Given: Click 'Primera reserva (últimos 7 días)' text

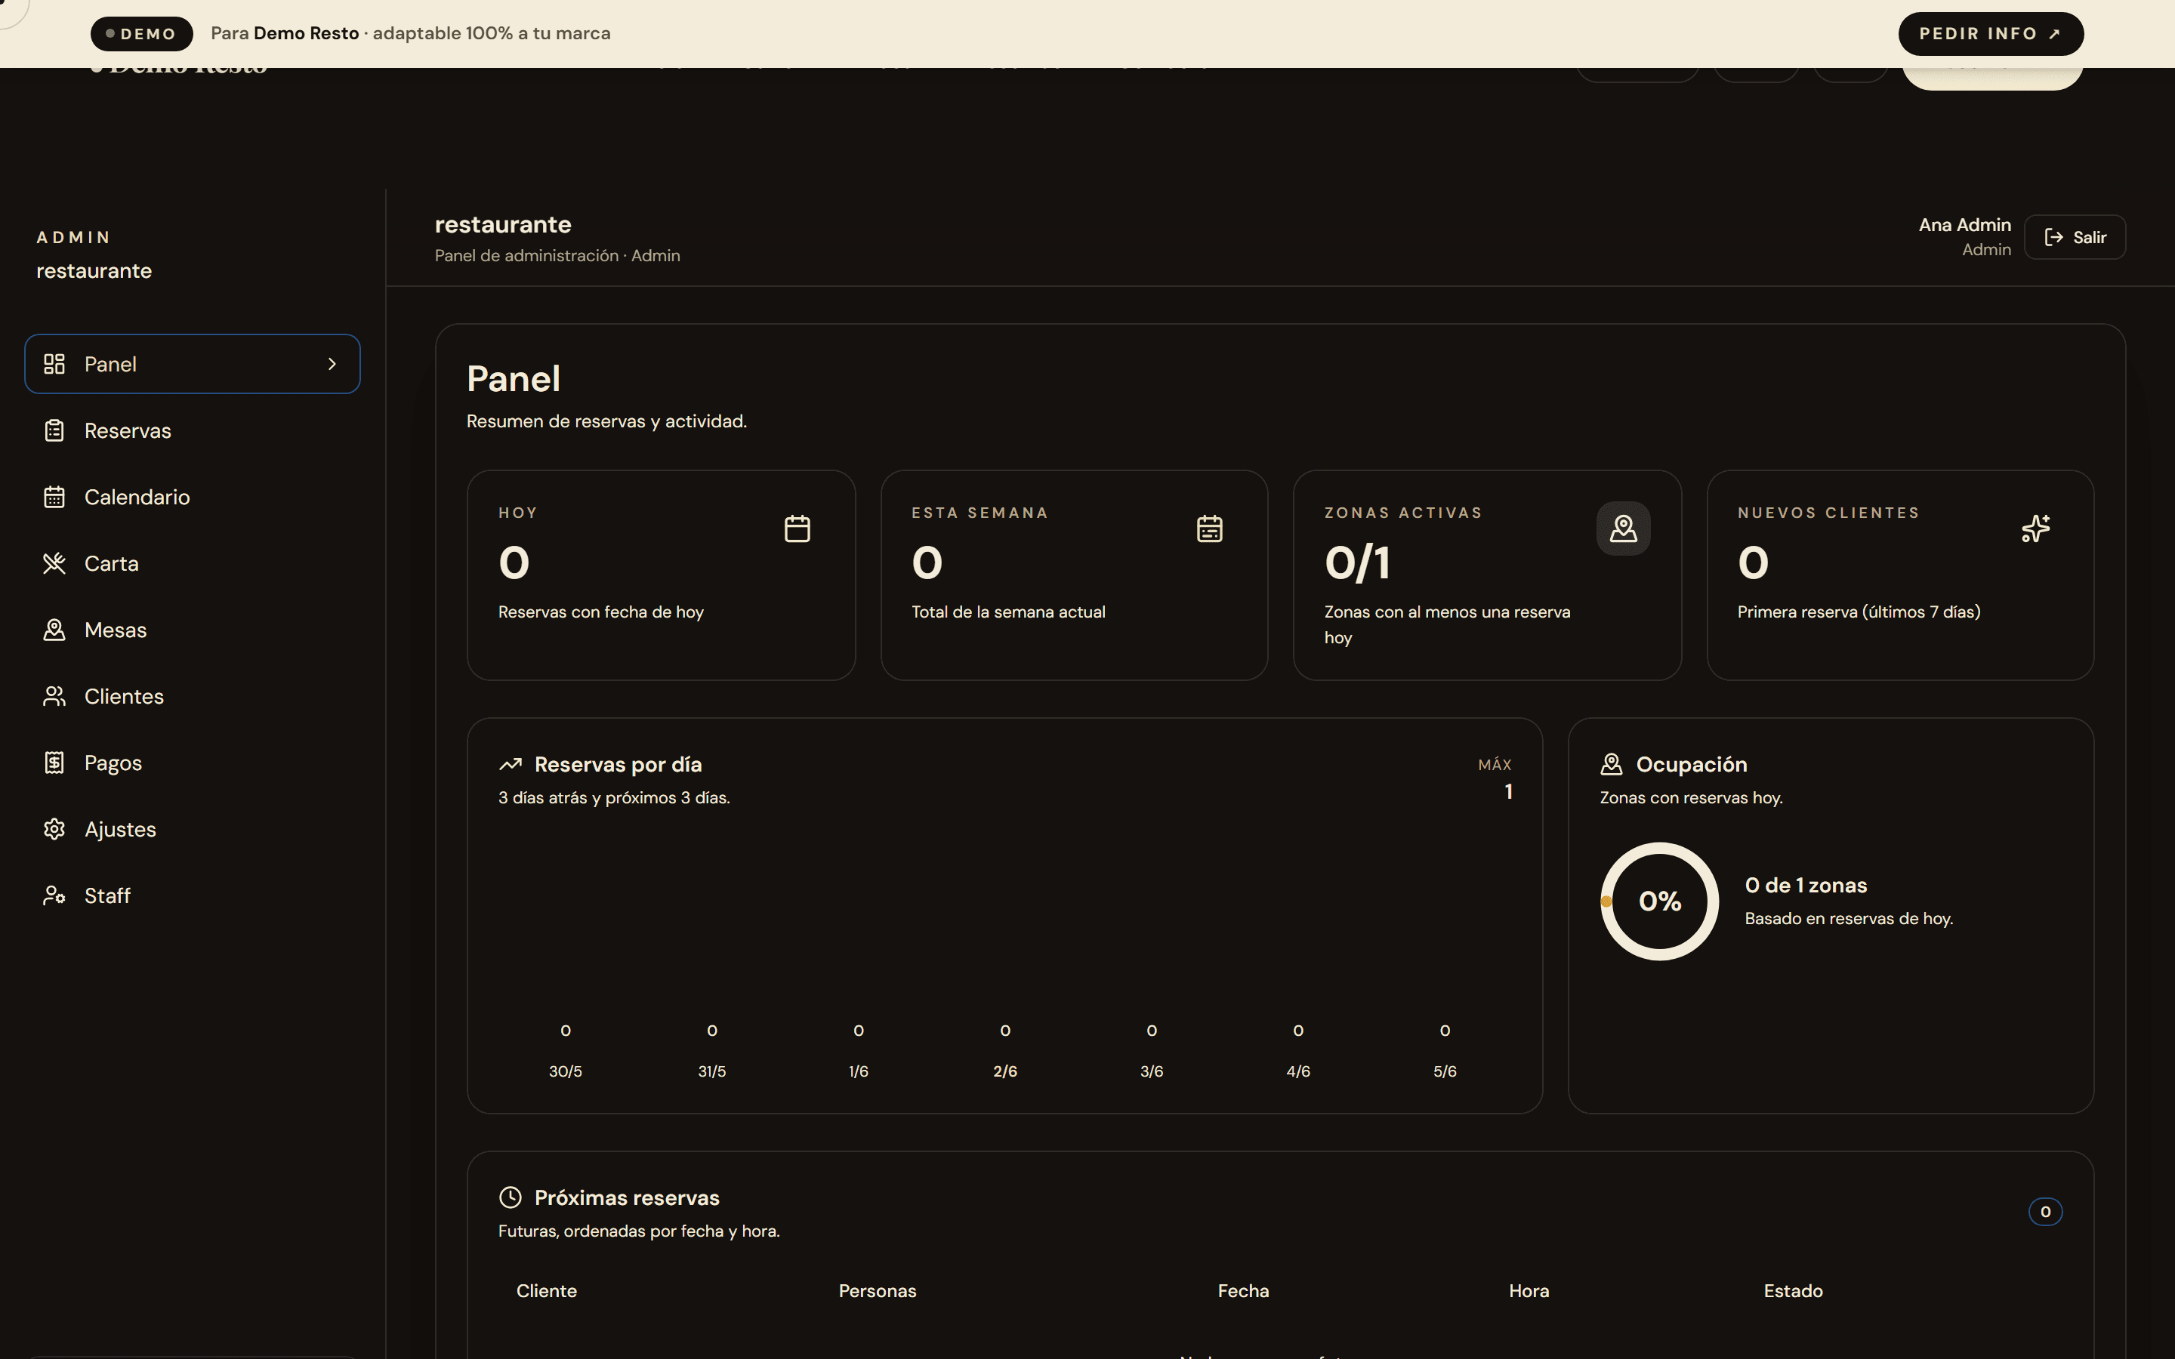Looking at the screenshot, I should click(x=1859, y=612).
